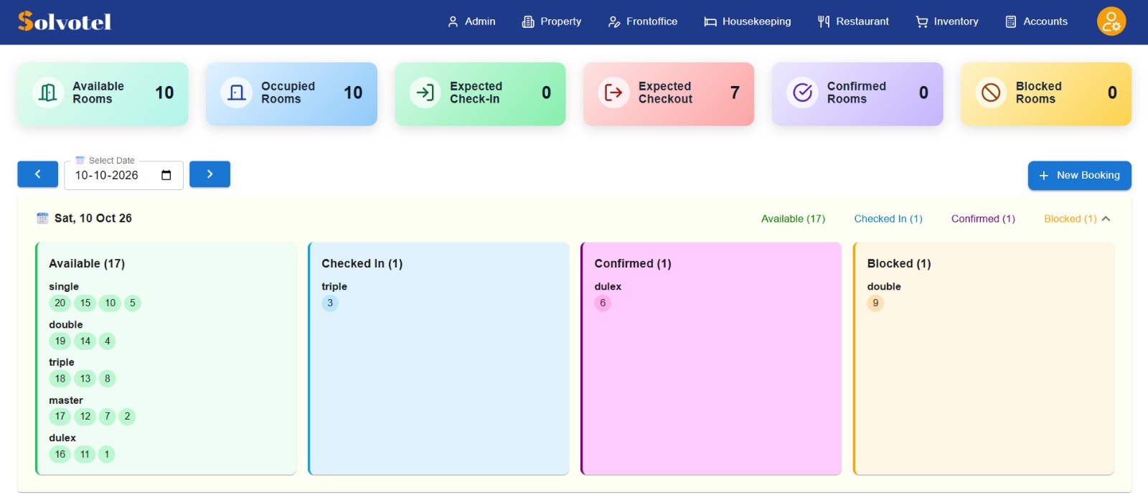Select available master room 17
Screen dimensions: 1148x497
[60, 417]
